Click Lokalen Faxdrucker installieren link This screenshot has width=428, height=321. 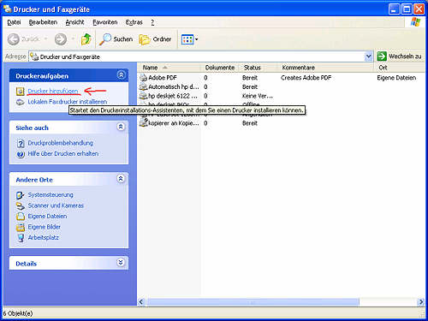point(68,102)
